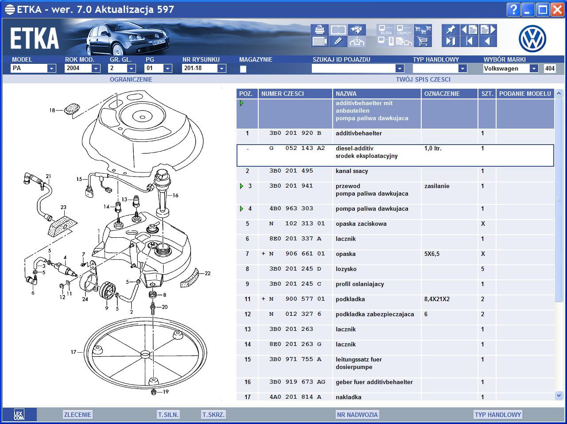The image size is (567, 424).
Task: Click the OZNACZENIE column header
Action: (450, 94)
